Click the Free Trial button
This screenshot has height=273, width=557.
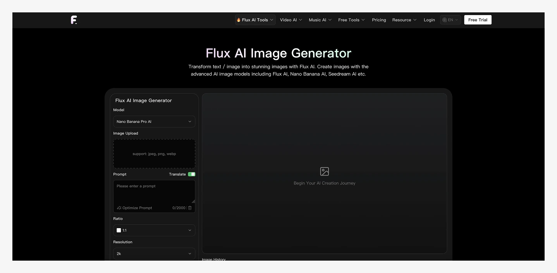(x=478, y=20)
